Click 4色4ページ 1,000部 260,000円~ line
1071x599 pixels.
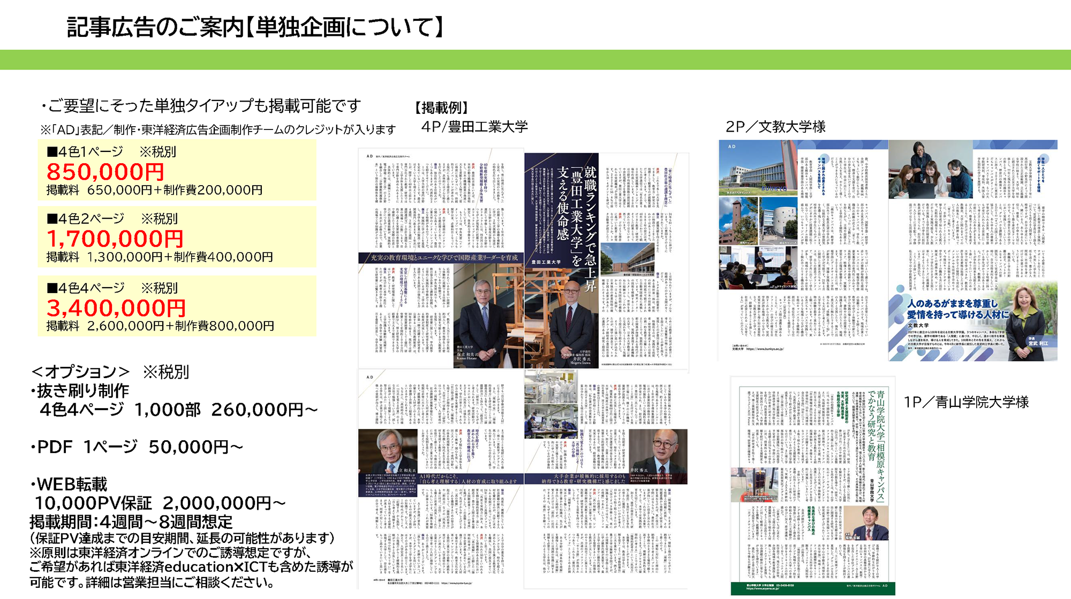[x=179, y=410]
